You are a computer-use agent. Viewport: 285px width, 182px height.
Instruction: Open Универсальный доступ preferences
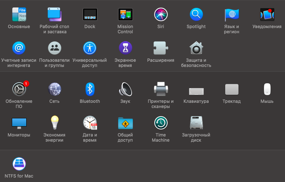pyautogui.click(x=90, y=48)
